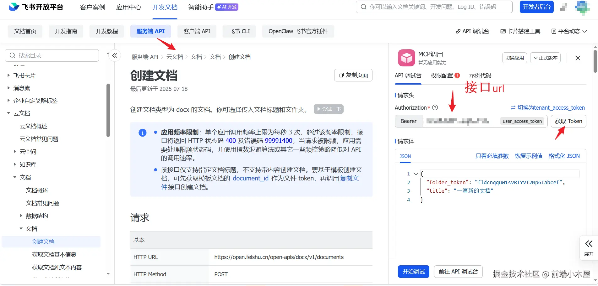The width and height of the screenshot is (598, 286).
Task: Open the API 调试台 link in the toolbar
Action: 472,31
